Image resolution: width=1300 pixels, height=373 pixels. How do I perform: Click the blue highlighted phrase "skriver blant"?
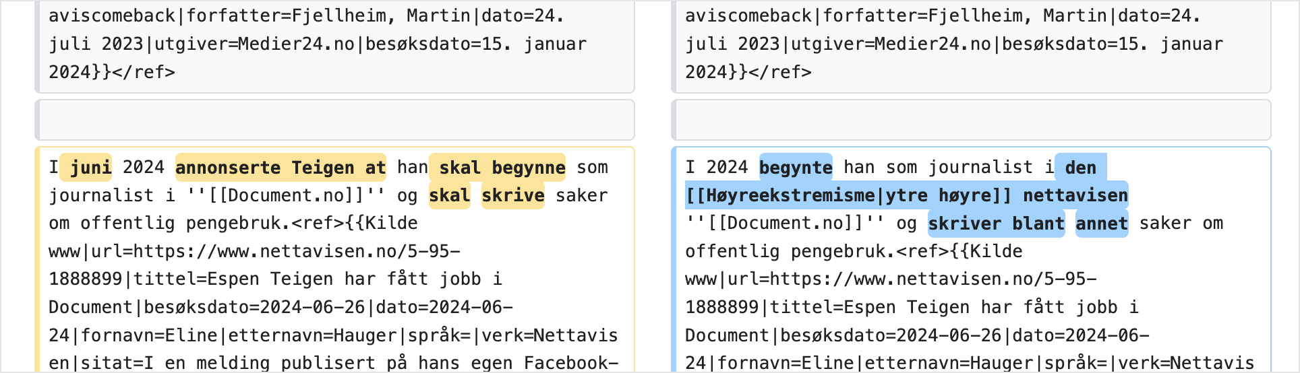[x=996, y=224]
